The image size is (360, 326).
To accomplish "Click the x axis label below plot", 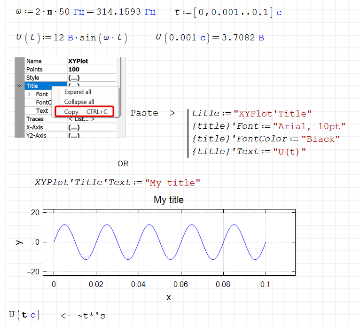I will (x=169, y=297).
